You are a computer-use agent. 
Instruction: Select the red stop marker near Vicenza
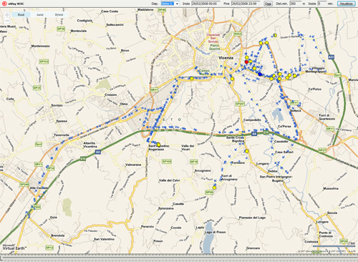[246, 62]
